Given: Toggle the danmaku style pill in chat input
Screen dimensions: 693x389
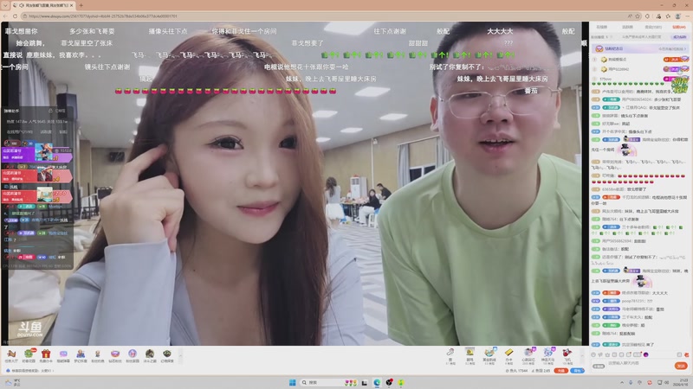Looking at the screenshot, I should coord(599,366).
